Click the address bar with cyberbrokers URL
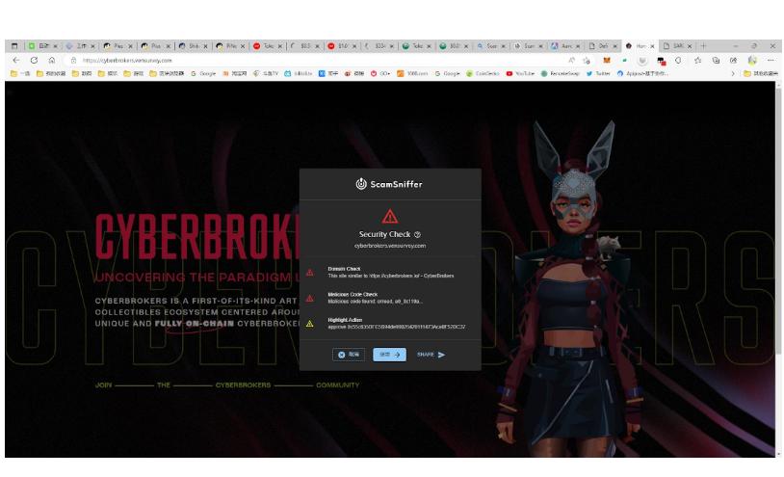The width and height of the screenshot is (784, 477). click(289, 60)
